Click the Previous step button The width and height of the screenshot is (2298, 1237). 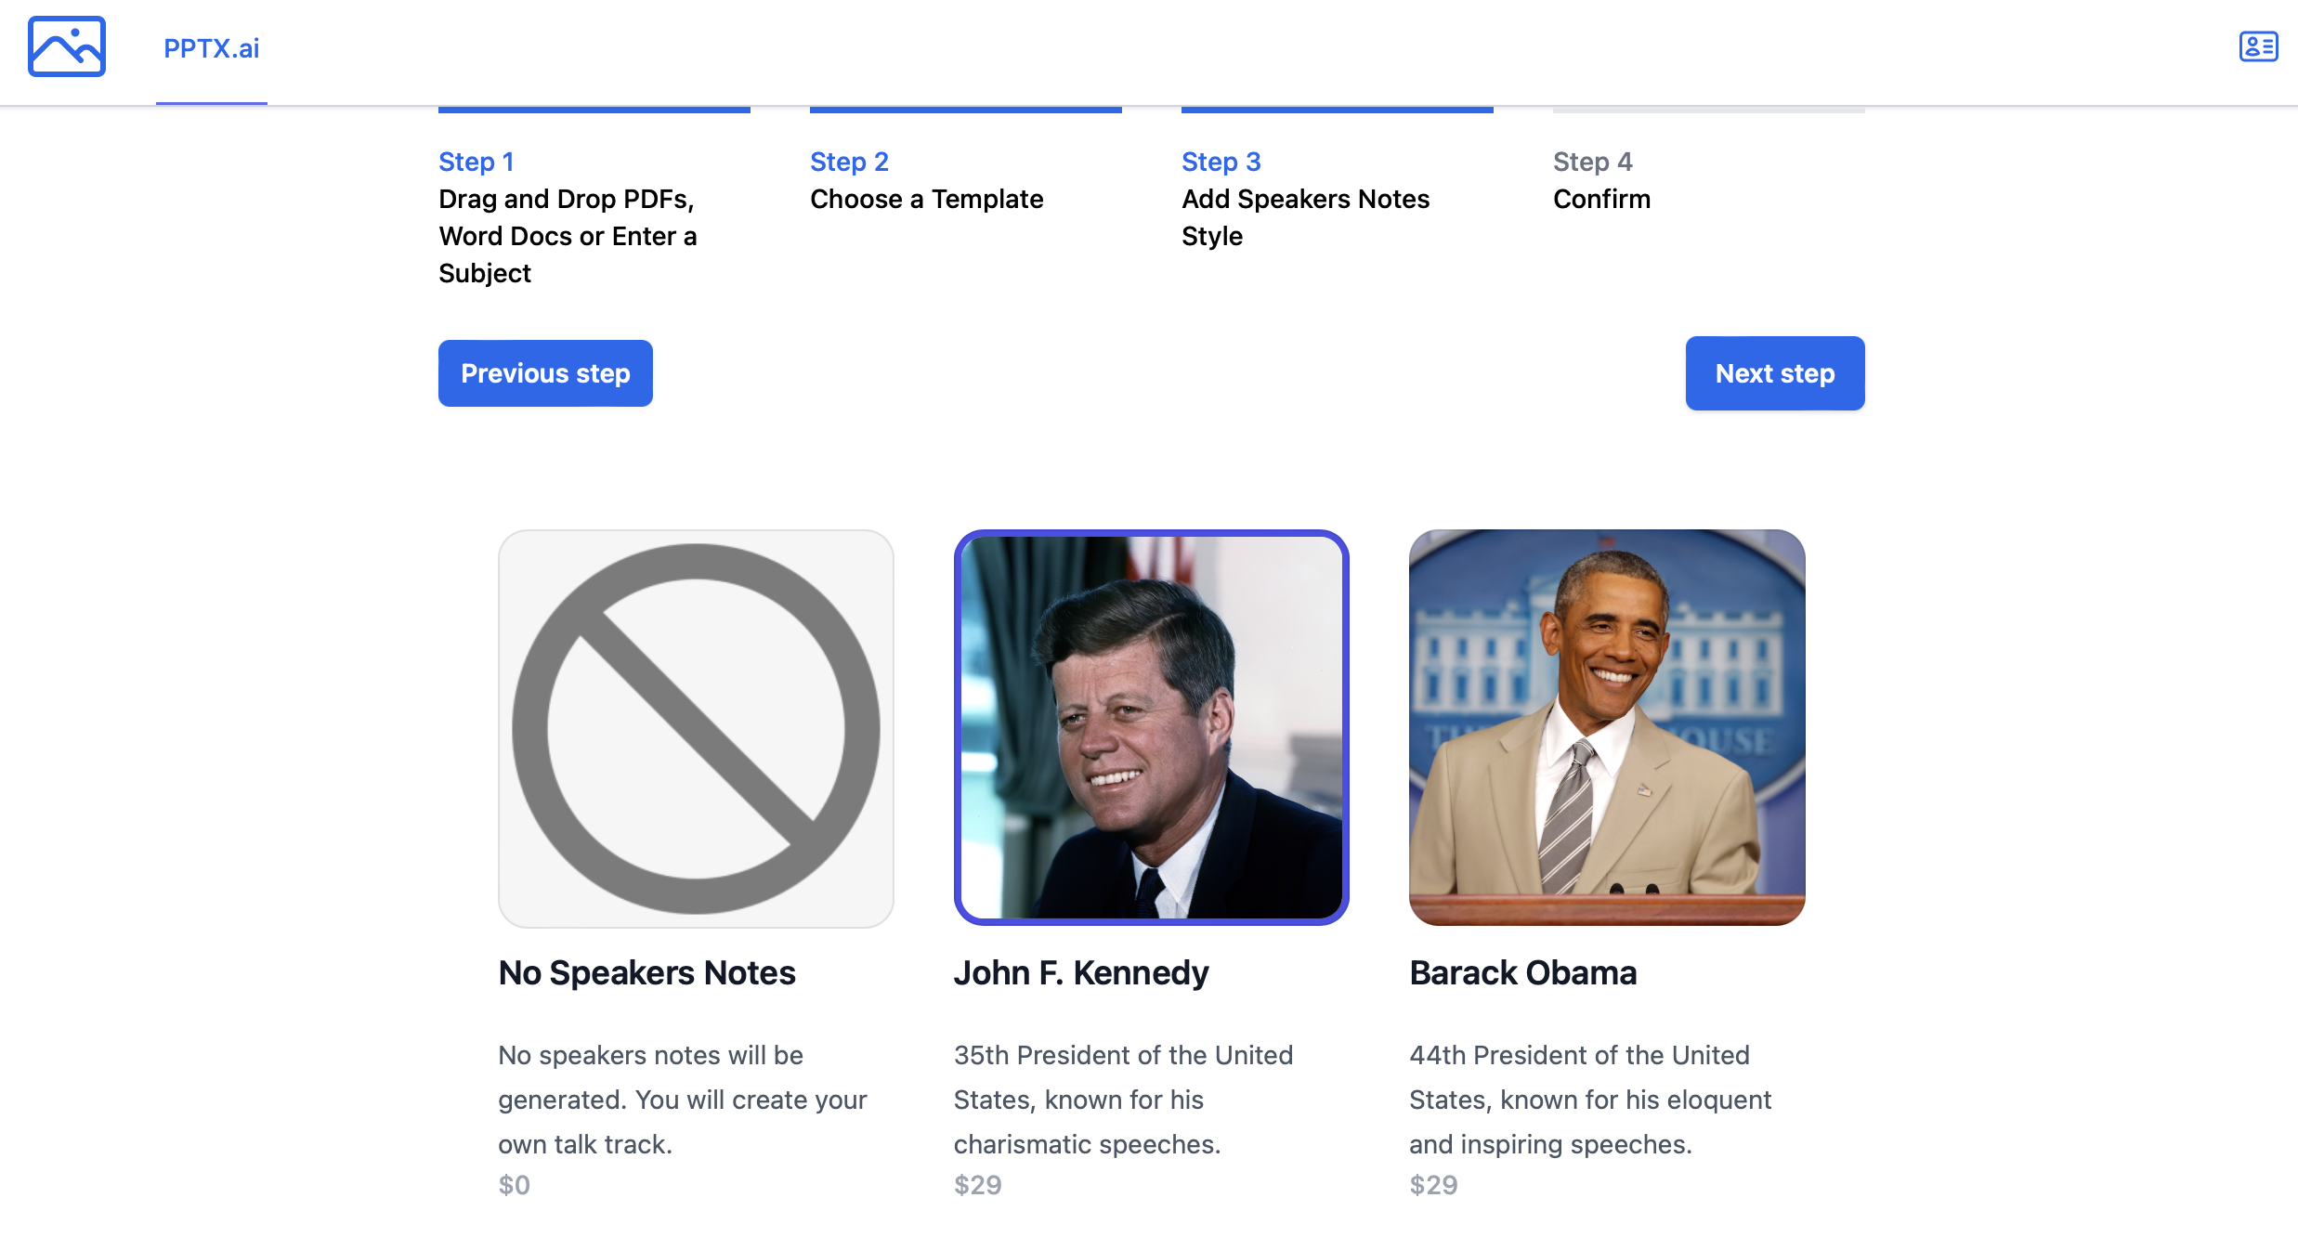click(x=545, y=373)
